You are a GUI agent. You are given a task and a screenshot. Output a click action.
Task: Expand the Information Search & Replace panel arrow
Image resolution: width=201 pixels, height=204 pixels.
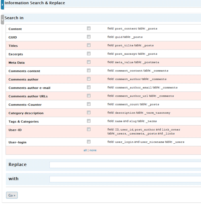click(x=2, y=5)
